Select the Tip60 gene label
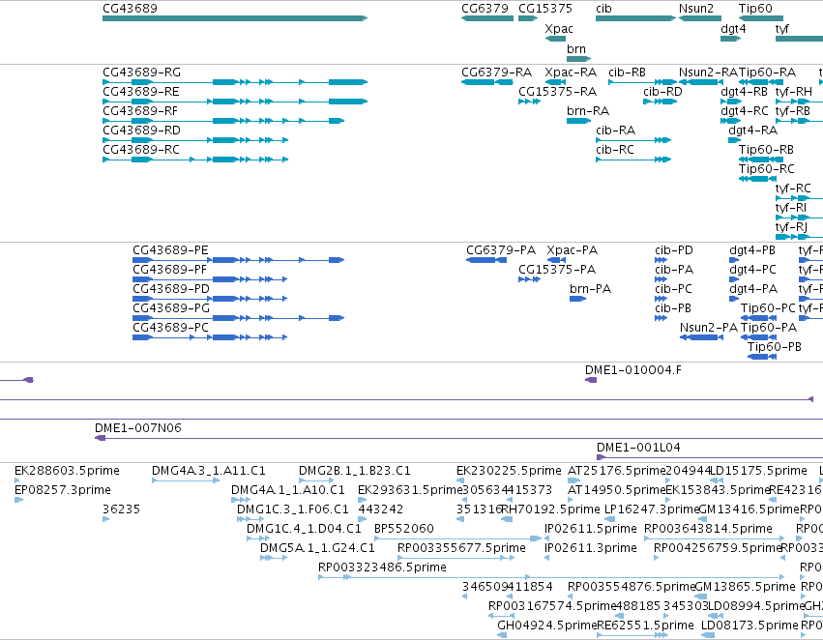This screenshot has height=640, width=823. point(755,9)
